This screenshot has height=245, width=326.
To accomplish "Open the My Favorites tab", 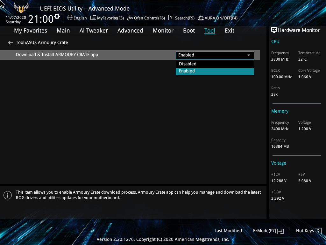I will pyautogui.click(x=31, y=31).
